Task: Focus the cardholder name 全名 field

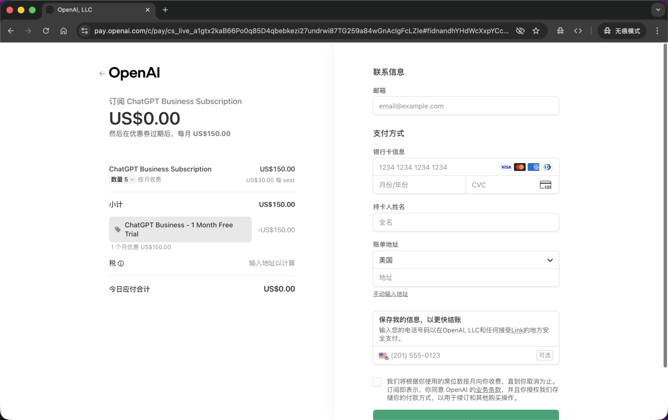Action: [466, 223]
